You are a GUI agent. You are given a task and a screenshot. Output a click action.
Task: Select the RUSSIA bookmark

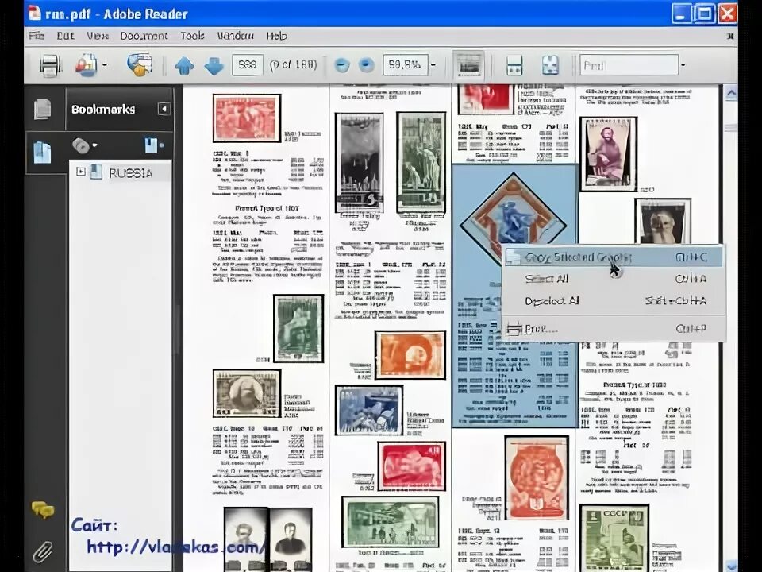(x=131, y=173)
